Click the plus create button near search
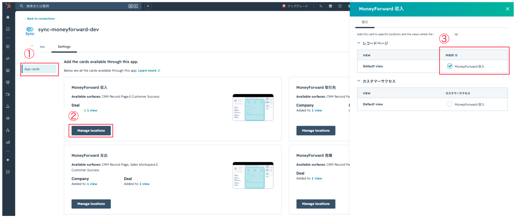518x219 pixels. 148,6
